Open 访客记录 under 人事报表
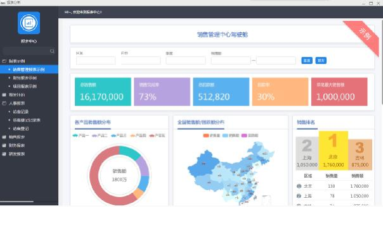Screen dimensions: 383x237 [21, 112]
